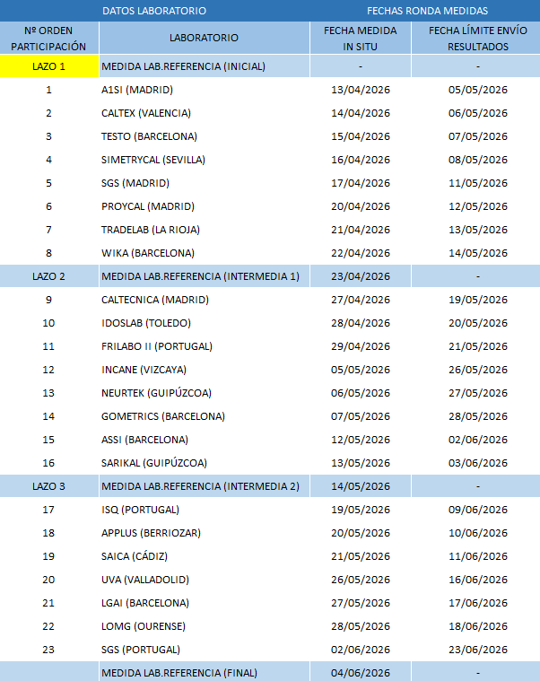Select the SAICA (CÁDIZ) laboratory cell

point(135,556)
